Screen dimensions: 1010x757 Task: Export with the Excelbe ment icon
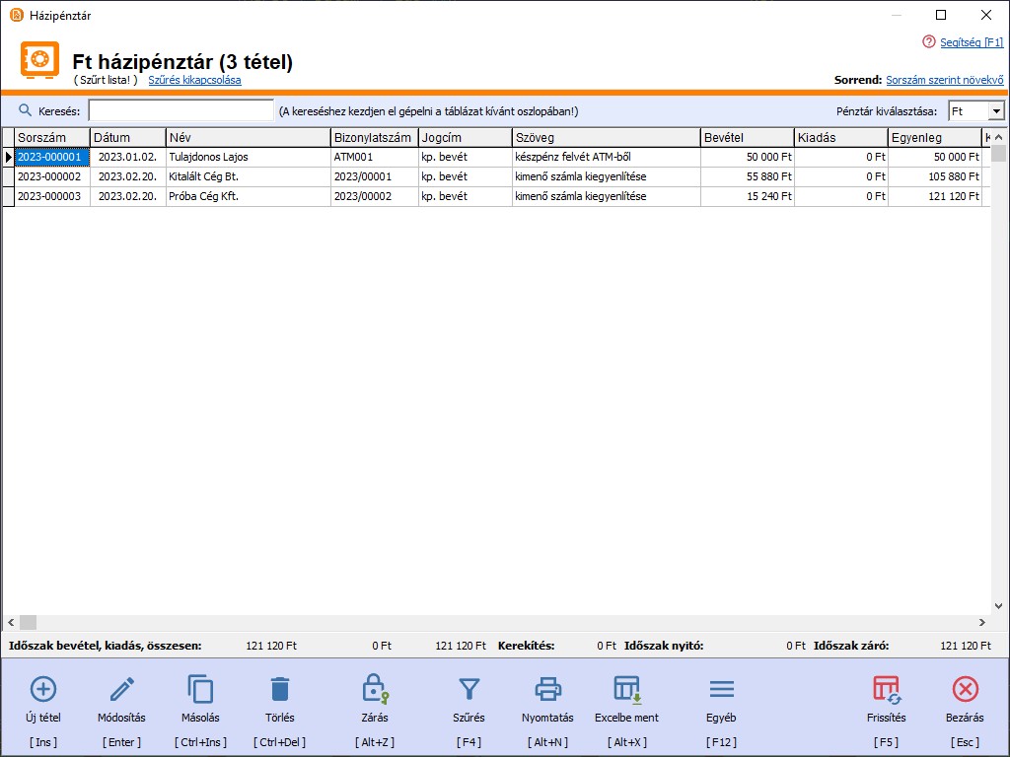pyautogui.click(x=626, y=689)
